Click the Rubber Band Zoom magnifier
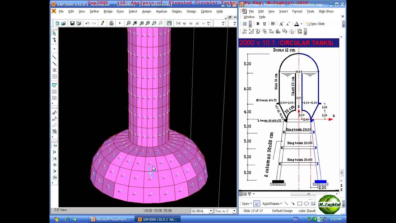396x223 pixels. (x=129, y=23)
